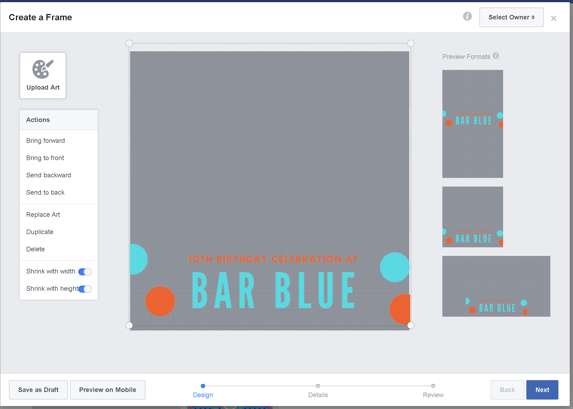
Task: Click the bottom-left resize handle circle
Action: [129, 325]
